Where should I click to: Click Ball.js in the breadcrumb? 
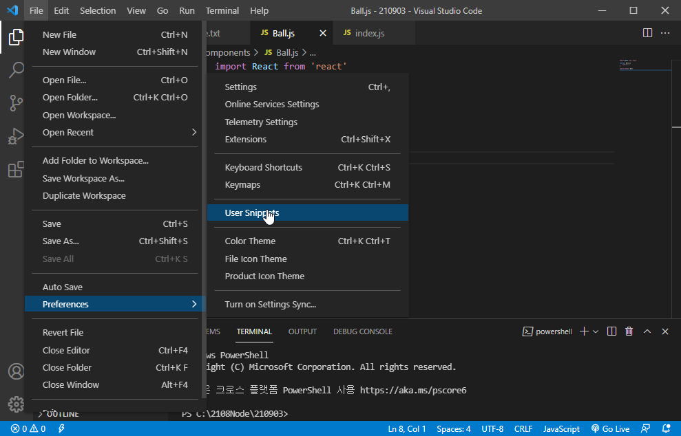click(287, 52)
